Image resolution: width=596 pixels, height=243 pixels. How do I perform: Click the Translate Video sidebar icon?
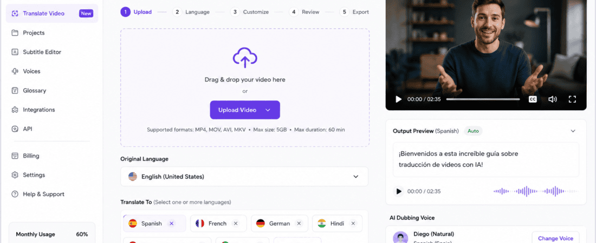pyautogui.click(x=15, y=13)
